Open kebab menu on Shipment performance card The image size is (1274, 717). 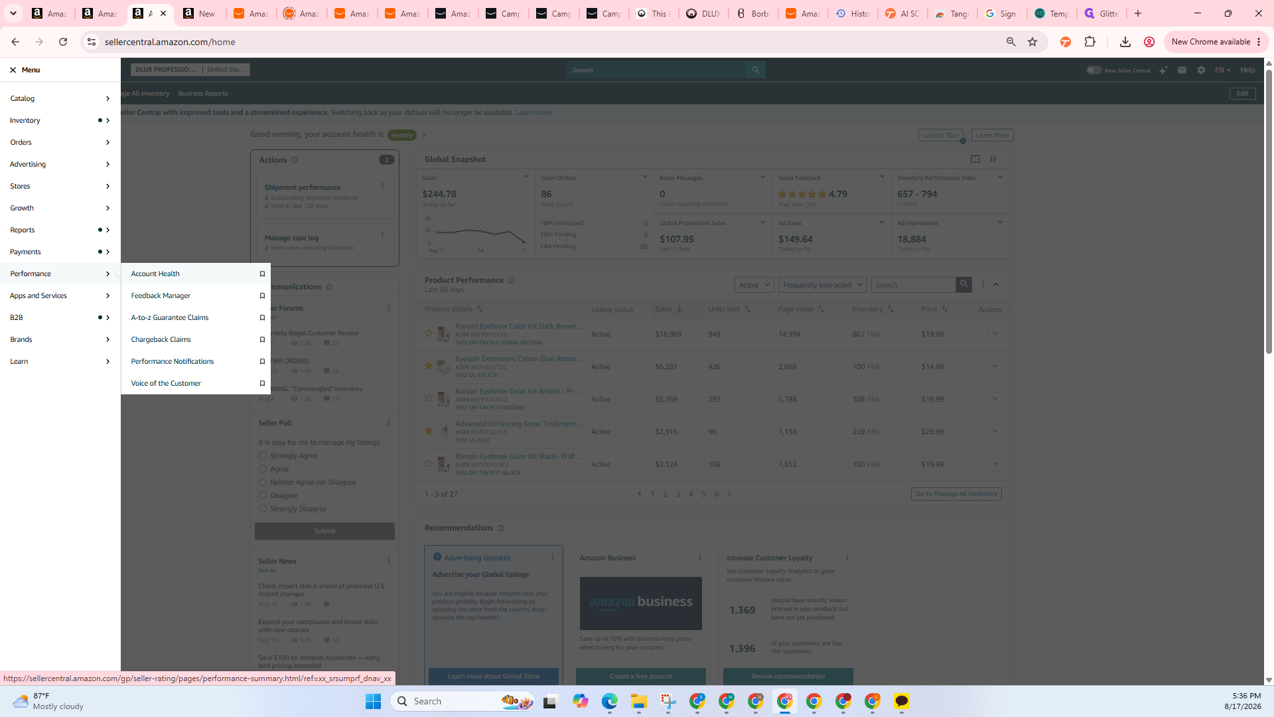[x=382, y=186]
